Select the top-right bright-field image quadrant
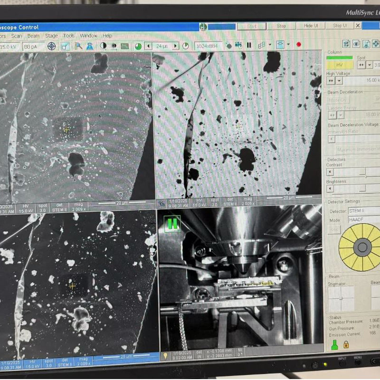The image size is (380, 380). point(238,124)
